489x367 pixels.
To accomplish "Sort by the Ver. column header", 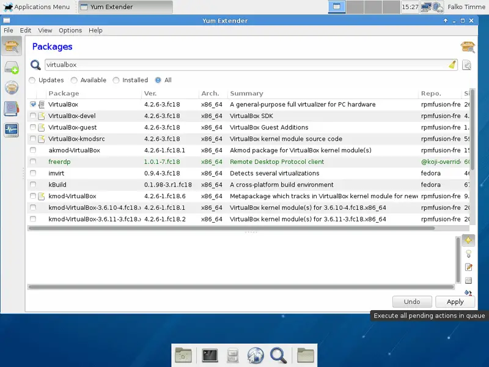I will tap(170, 94).
